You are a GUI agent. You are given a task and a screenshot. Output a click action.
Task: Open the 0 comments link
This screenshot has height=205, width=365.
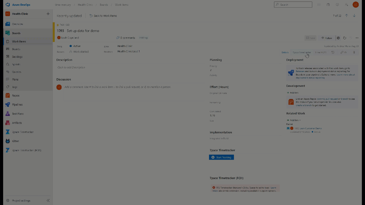pyautogui.click(x=125, y=38)
